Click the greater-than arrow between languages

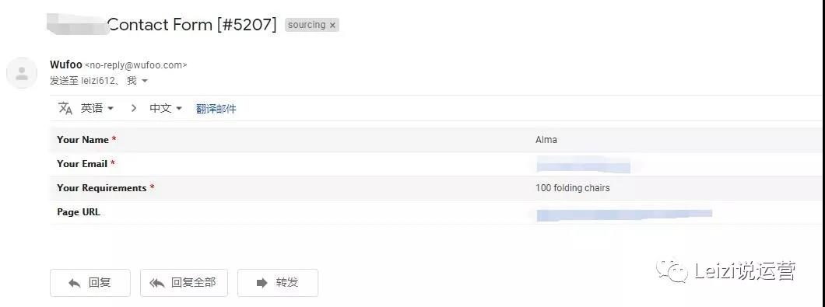[134, 108]
